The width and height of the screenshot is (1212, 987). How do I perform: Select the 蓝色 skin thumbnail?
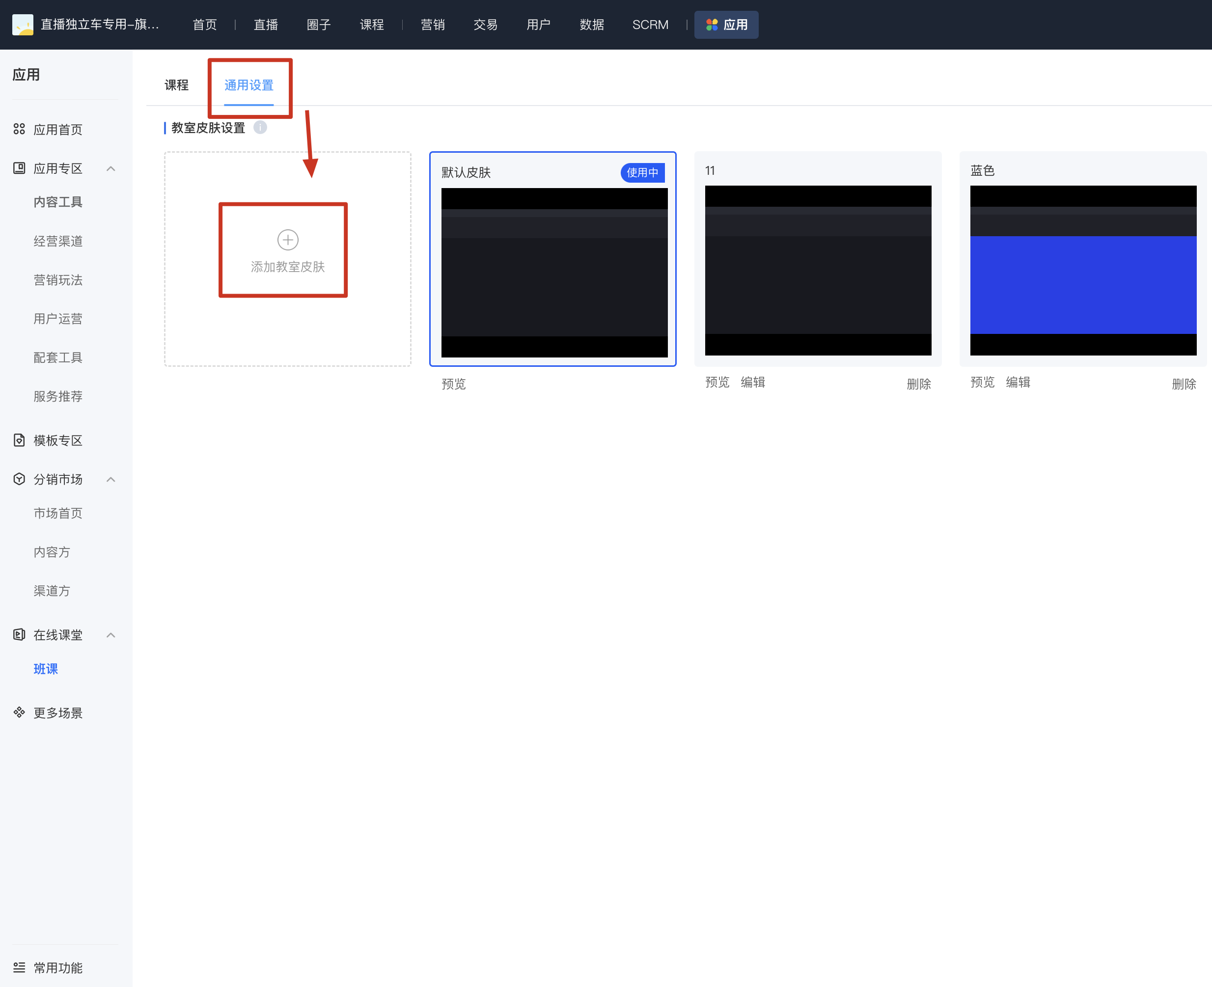(x=1083, y=270)
